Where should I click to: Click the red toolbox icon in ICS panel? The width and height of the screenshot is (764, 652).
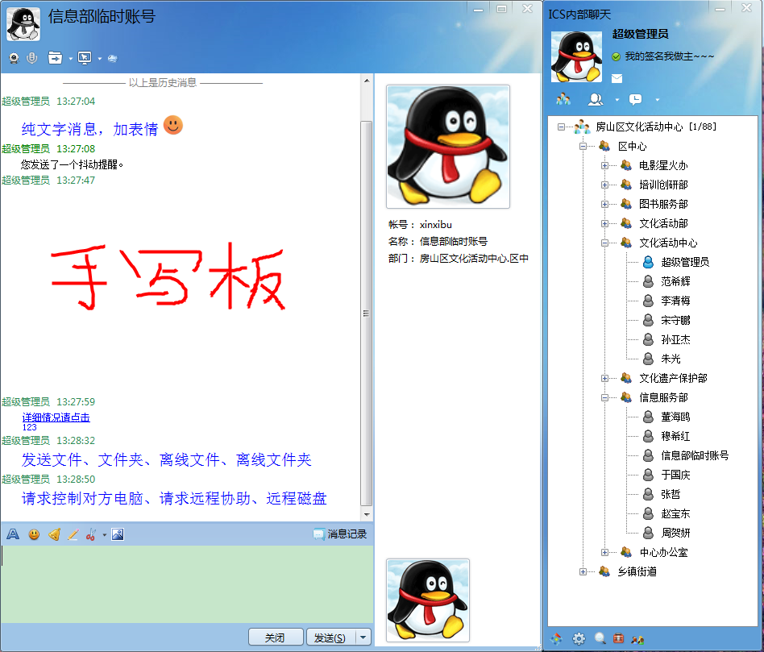pyautogui.click(x=618, y=638)
